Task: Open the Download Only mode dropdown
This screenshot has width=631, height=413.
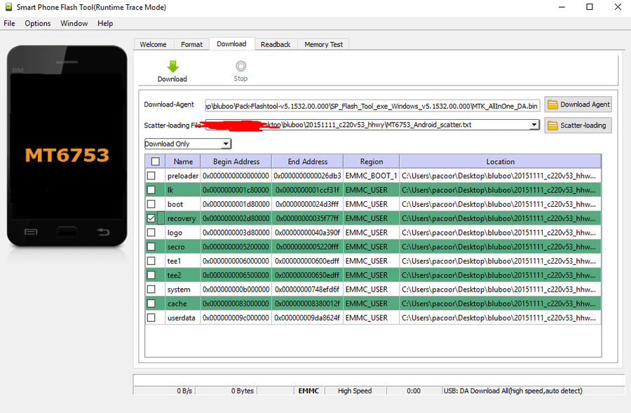Action: pyautogui.click(x=187, y=144)
